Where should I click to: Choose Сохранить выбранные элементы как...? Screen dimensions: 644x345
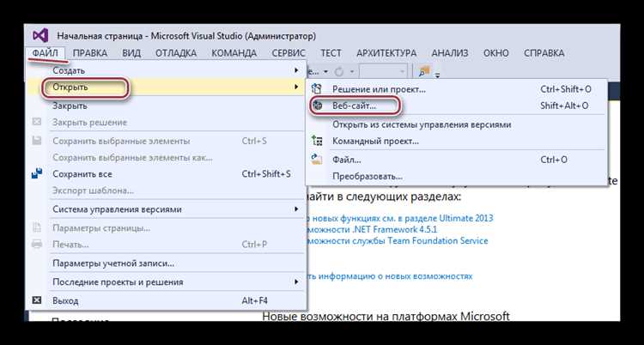(x=166, y=157)
